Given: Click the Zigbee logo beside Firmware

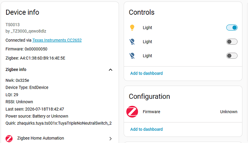Looking at the screenshot, I should tap(132, 112).
